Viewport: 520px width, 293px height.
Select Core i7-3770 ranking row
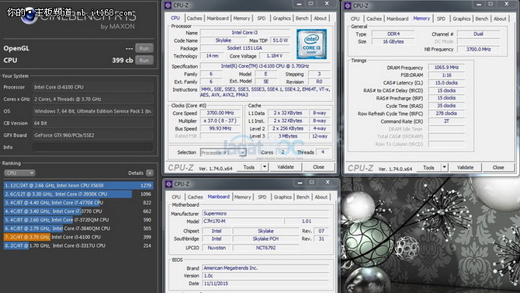(78, 211)
